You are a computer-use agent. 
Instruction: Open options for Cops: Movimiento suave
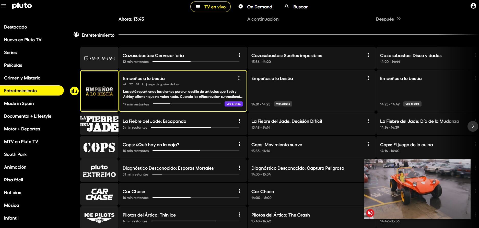tap(368, 144)
